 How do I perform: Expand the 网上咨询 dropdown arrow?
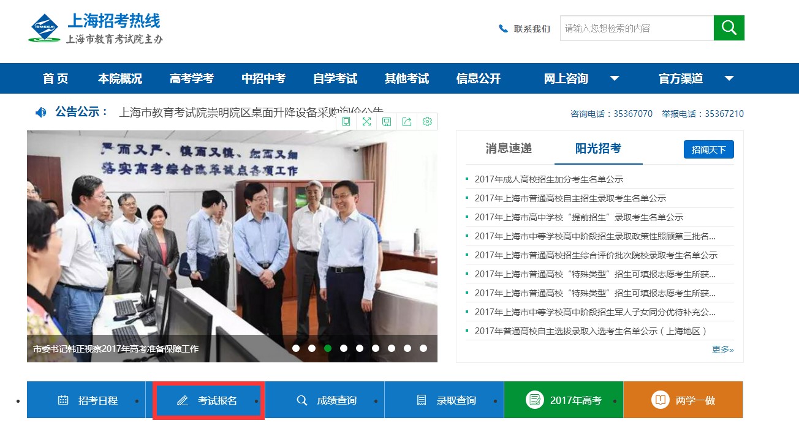[x=615, y=78]
